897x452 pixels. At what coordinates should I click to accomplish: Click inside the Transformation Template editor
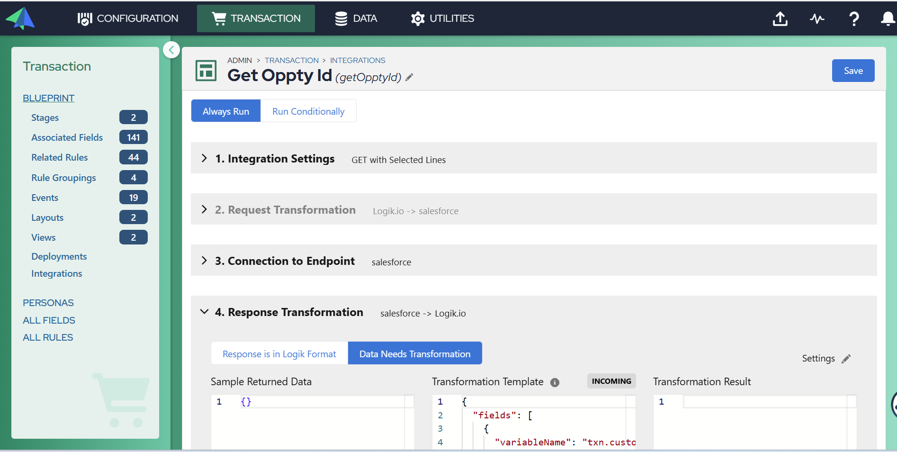(x=534, y=422)
